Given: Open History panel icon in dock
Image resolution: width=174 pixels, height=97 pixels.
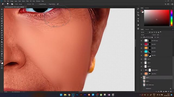Looking at the screenshot, I should click(x=138, y=9).
